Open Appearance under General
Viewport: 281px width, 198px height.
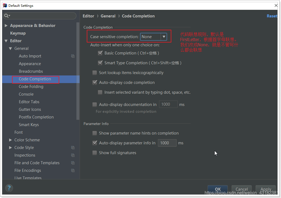pyautogui.click(x=30, y=64)
